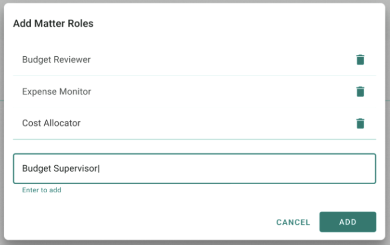The height and width of the screenshot is (245, 390).
Task: Click blank space left of CANCEL button
Action: 149,222
